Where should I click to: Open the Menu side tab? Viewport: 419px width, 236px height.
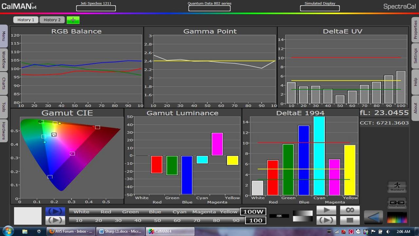pos(4,36)
